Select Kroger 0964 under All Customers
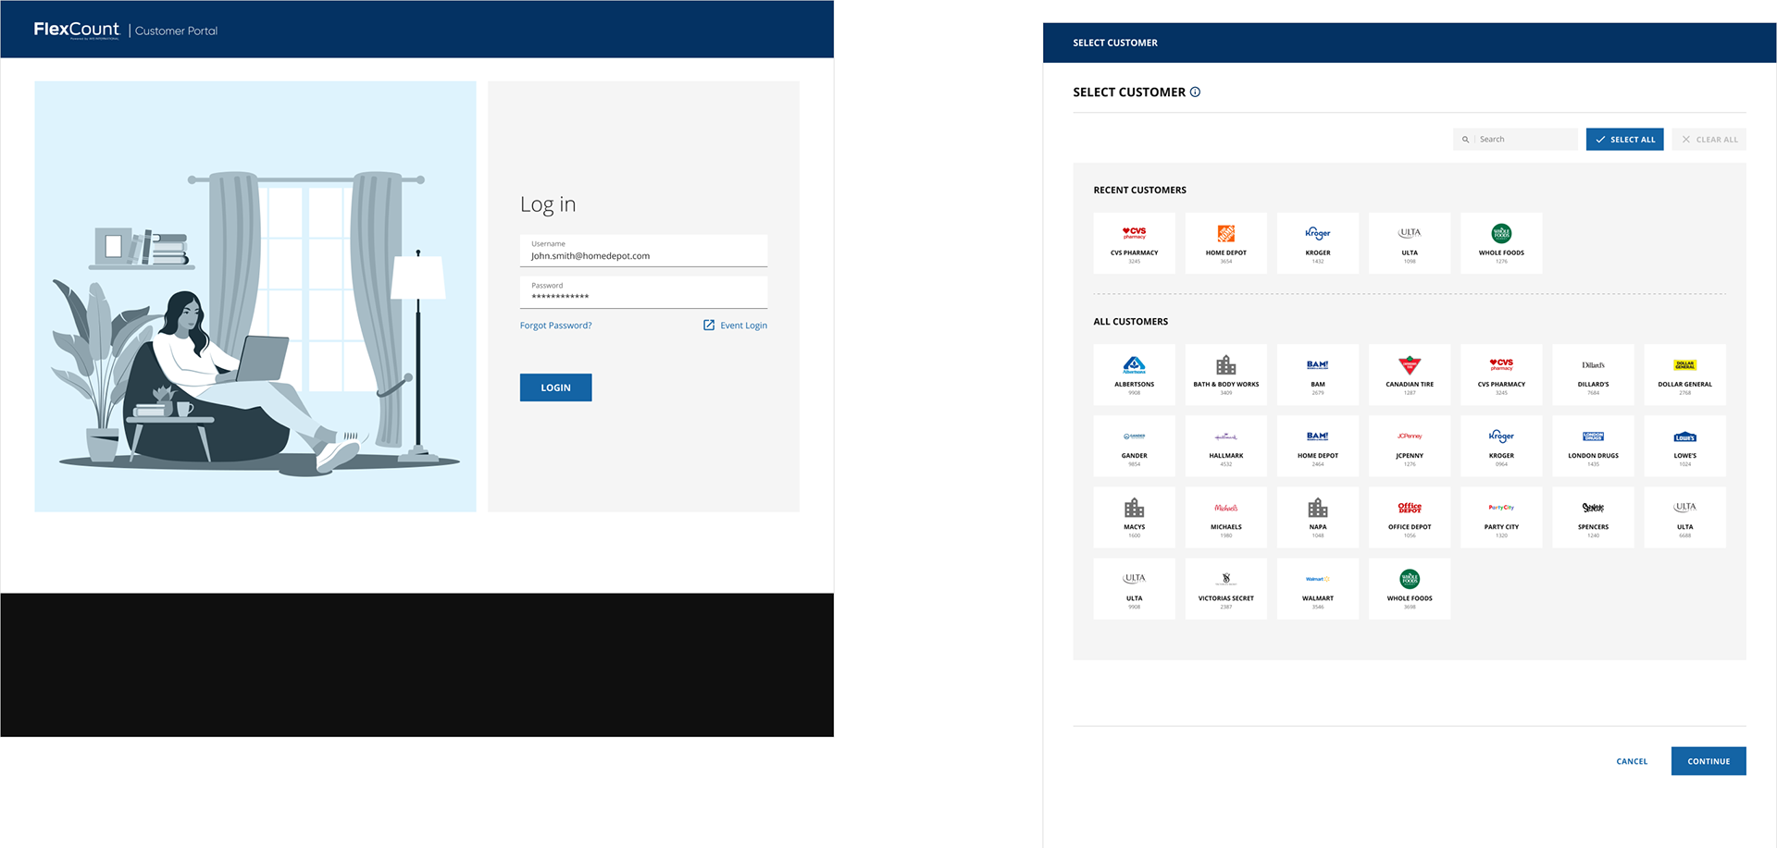This screenshot has height=848, width=1777. pos(1501,446)
